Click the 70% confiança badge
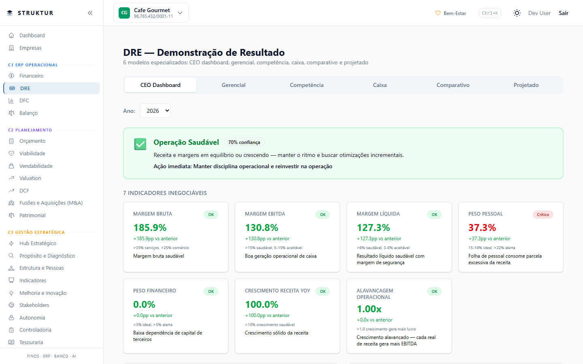 tap(244, 142)
